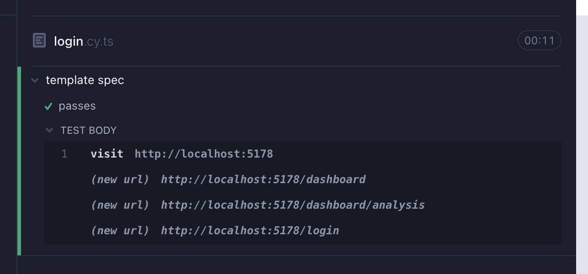Click line number 1 in the test body

click(64, 153)
